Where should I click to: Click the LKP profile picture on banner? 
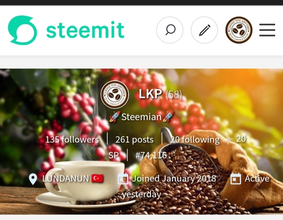click(115, 94)
